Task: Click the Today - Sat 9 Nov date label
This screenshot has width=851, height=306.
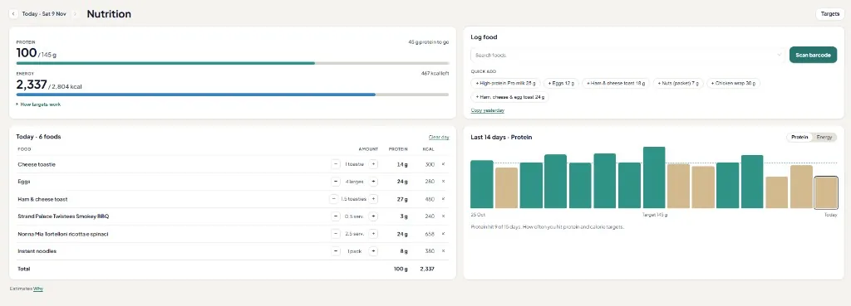Action: (x=44, y=13)
